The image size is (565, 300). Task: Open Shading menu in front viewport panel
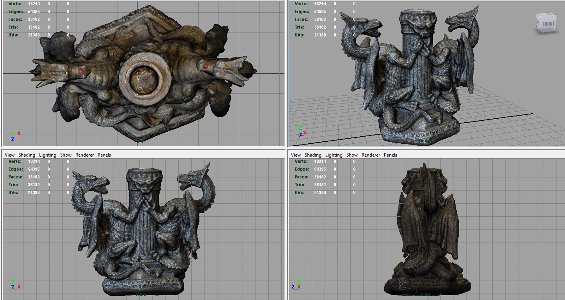pyautogui.click(x=27, y=155)
